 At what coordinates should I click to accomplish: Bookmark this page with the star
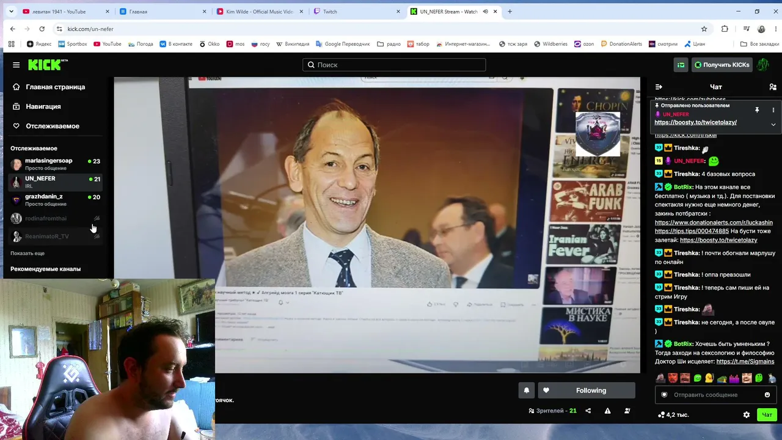(704, 29)
